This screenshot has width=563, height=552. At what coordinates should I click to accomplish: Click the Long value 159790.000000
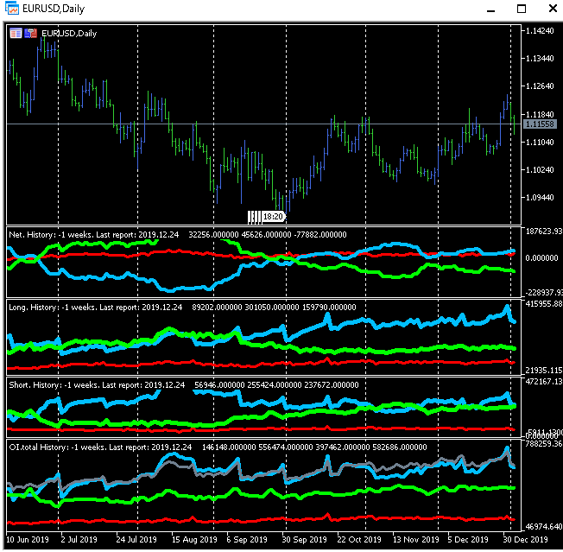(329, 308)
